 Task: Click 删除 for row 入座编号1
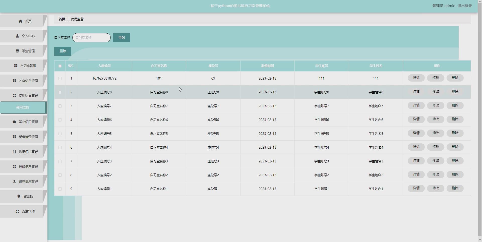pos(455,188)
